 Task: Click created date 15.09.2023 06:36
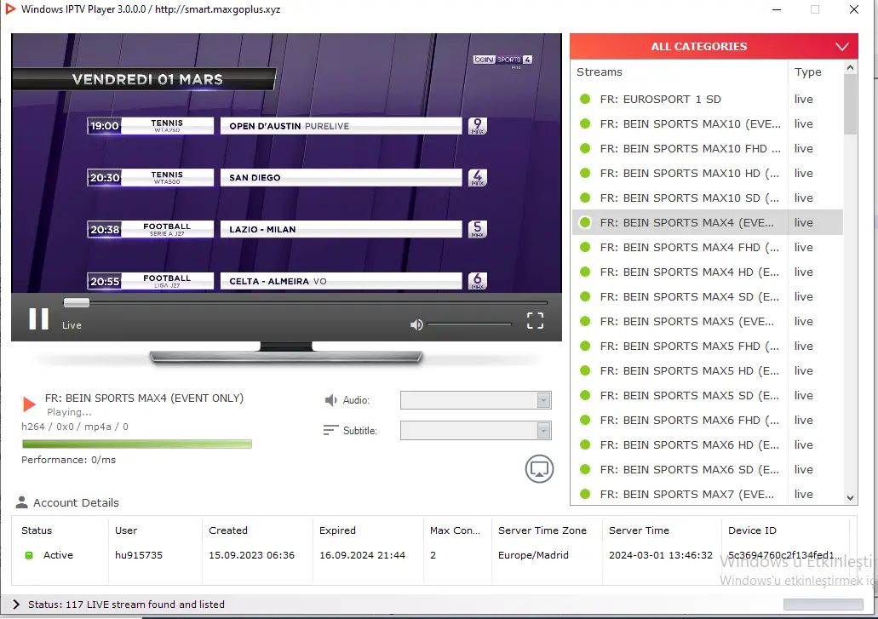(251, 555)
